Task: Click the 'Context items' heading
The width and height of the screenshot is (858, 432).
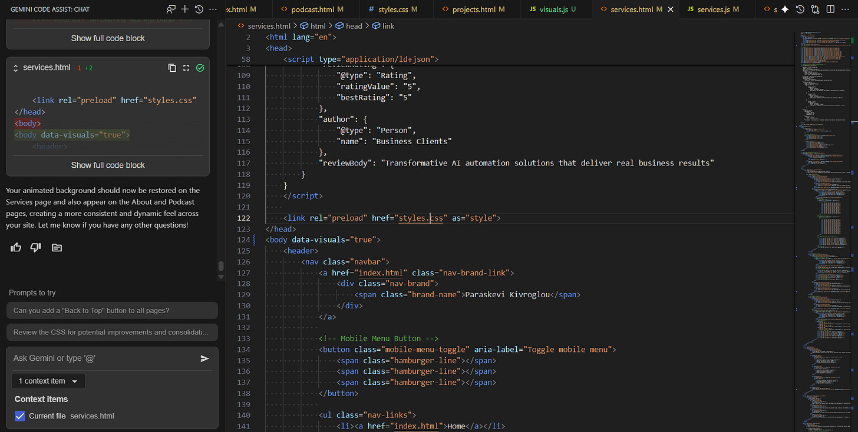Action: pyautogui.click(x=41, y=399)
